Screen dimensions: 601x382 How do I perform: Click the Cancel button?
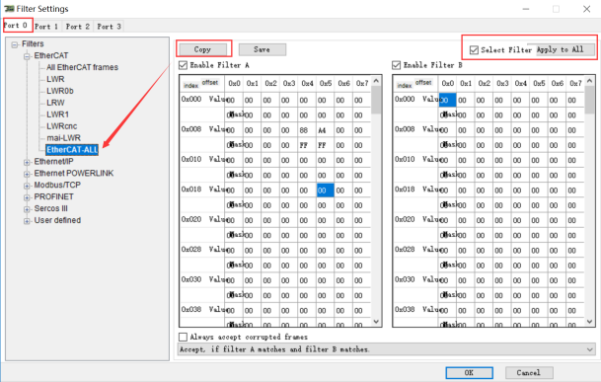(529, 372)
